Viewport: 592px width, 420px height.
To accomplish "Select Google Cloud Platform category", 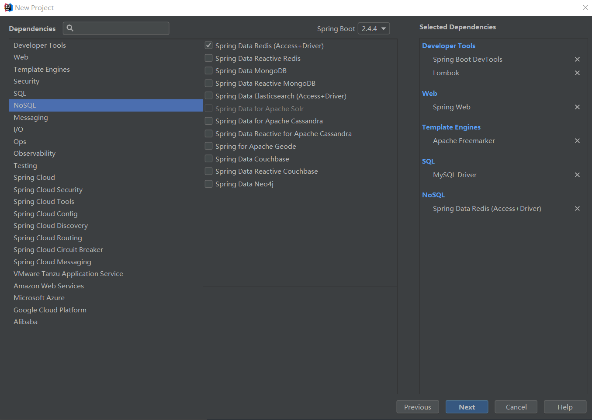I will [106, 310].
